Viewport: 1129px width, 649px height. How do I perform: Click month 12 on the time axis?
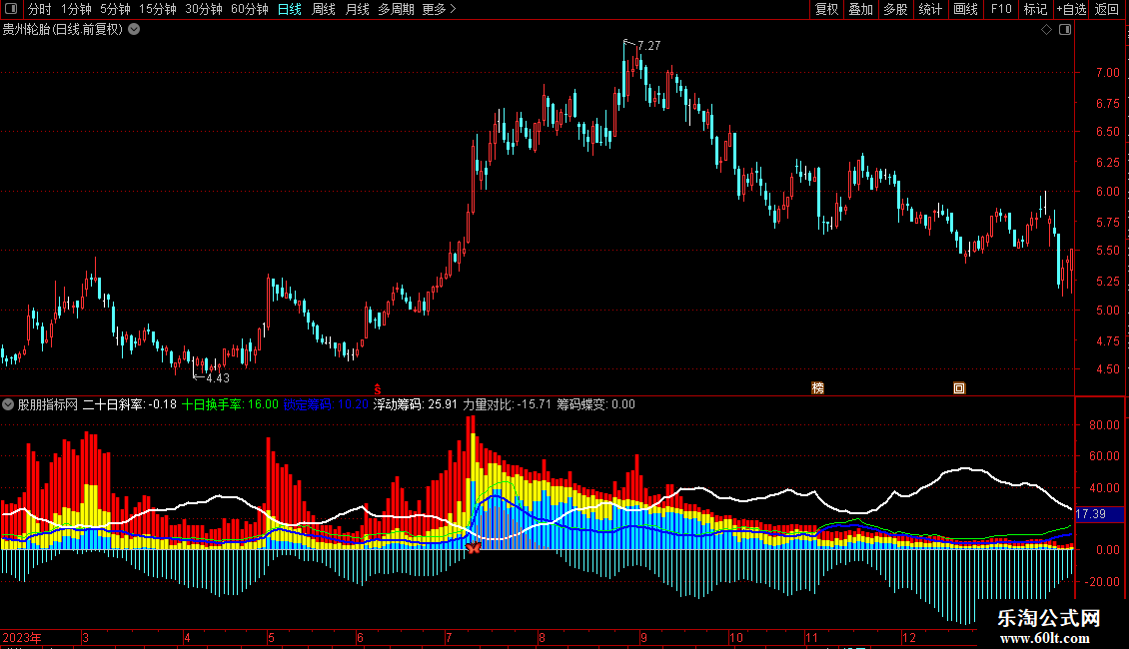click(x=908, y=638)
